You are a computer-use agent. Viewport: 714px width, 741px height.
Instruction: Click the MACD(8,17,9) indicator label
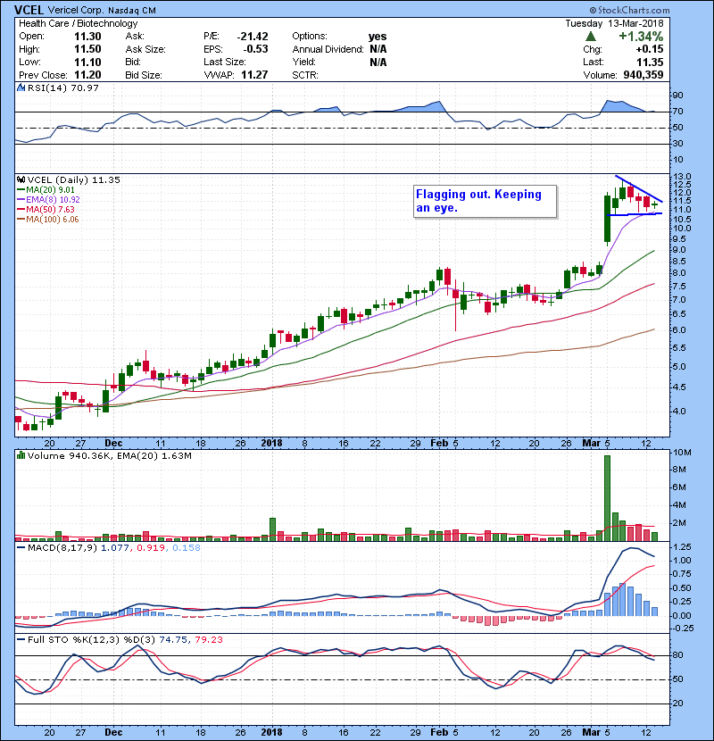point(62,548)
